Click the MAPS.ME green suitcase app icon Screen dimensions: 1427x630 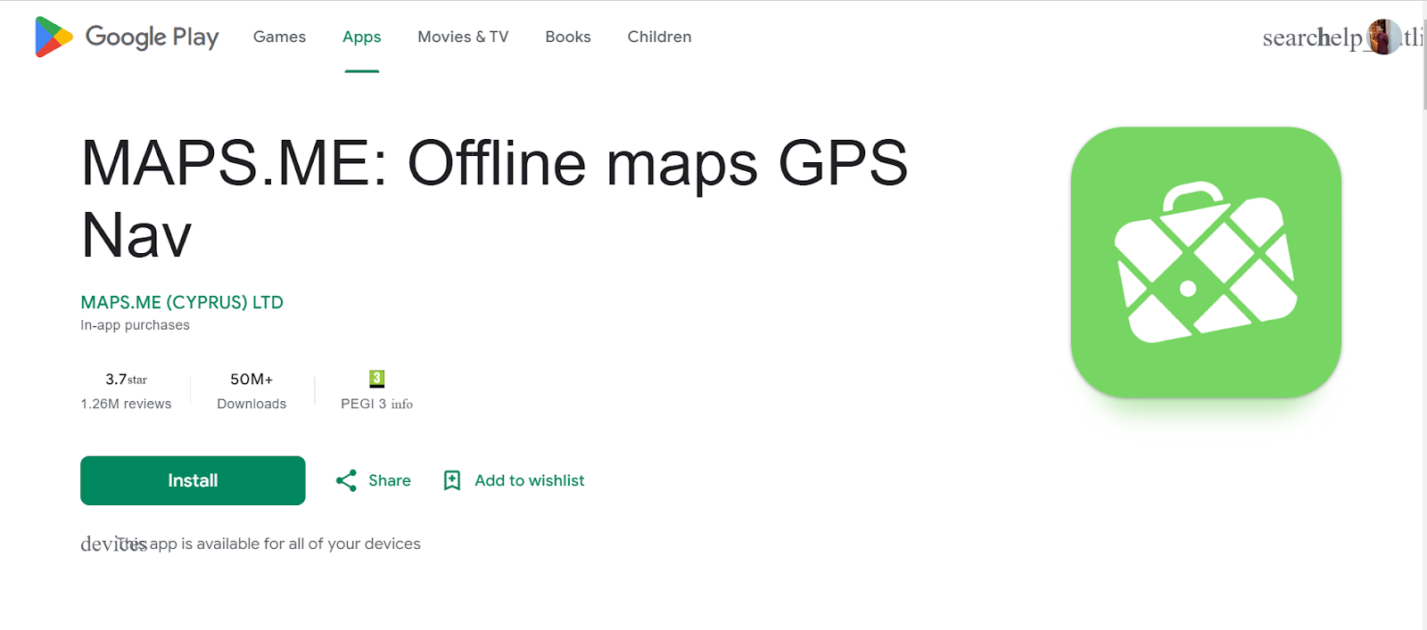tap(1206, 262)
